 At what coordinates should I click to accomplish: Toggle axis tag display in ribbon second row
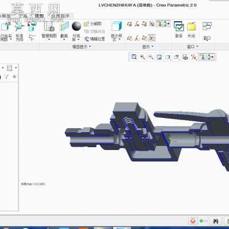point(137,38)
